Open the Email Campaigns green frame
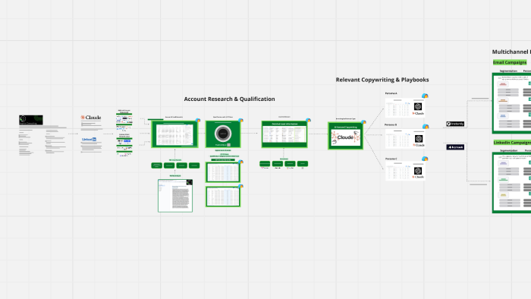 tap(512, 103)
